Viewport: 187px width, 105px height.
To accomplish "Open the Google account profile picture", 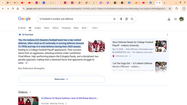I will point(182,19).
